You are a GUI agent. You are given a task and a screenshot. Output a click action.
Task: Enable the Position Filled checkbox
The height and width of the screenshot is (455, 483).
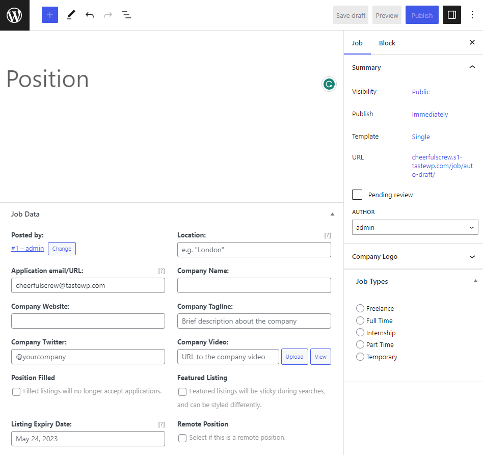pyautogui.click(x=16, y=391)
